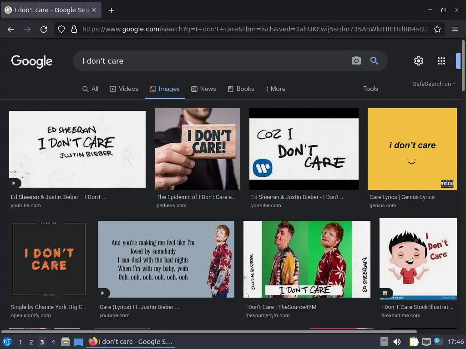Switch to workspace 2
Image resolution: width=466 pixels, height=349 pixels.
pyautogui.click(x=31, y=342)
